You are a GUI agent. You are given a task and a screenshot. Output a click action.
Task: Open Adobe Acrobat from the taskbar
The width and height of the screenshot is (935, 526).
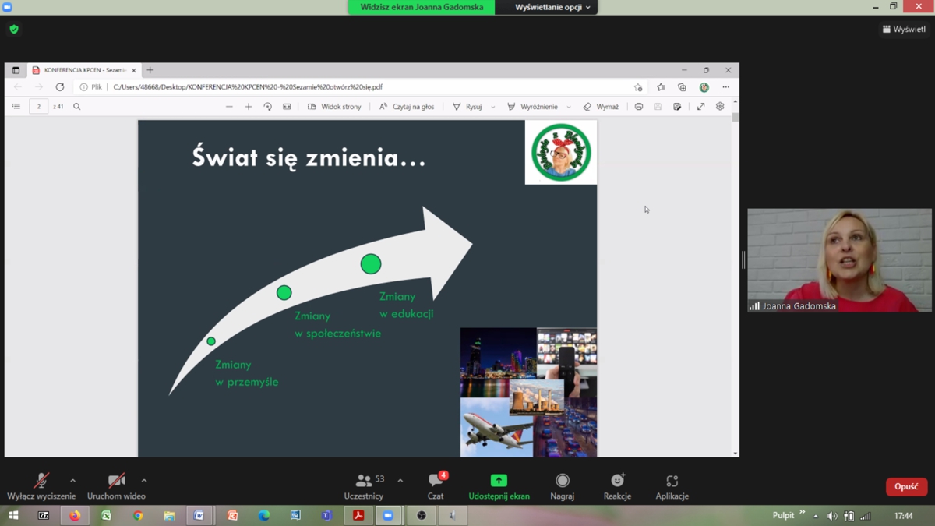[358, 516]
